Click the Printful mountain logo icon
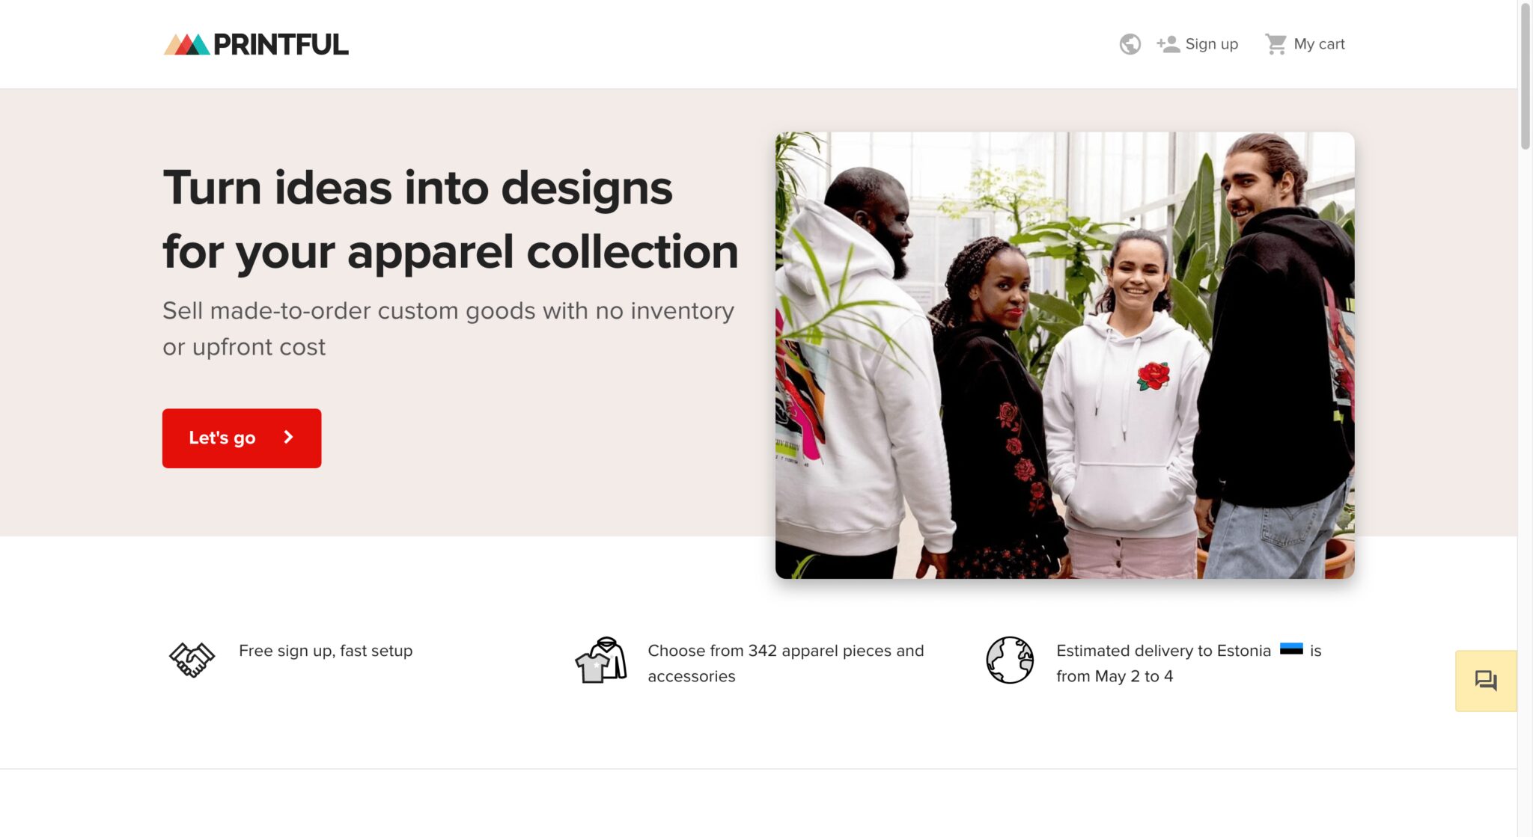Image resolution: width=1533 pixels, height=837 pixels. (186, 45)
